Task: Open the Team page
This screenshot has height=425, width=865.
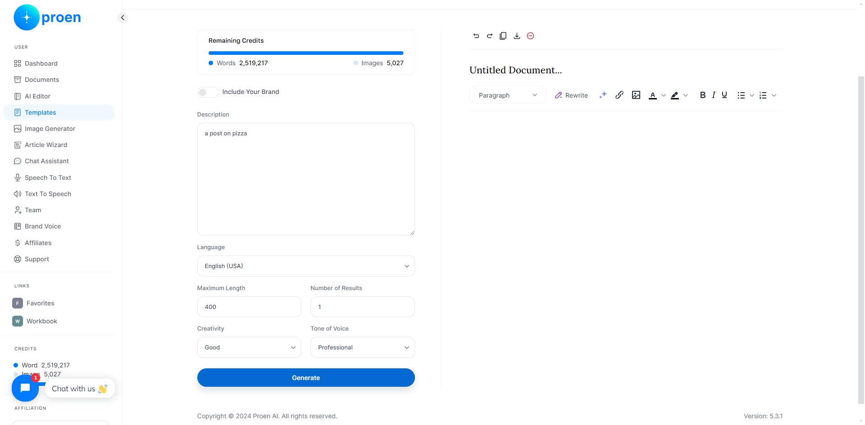Action: (x=59, y=210)
